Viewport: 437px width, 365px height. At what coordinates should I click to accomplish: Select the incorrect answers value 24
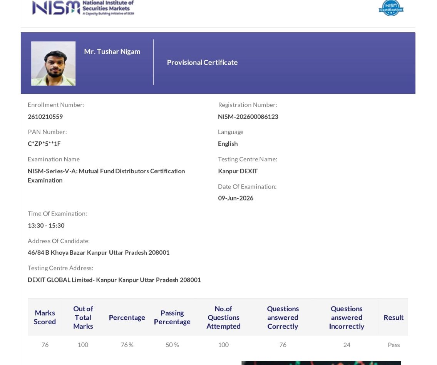[x=347, y=345]
